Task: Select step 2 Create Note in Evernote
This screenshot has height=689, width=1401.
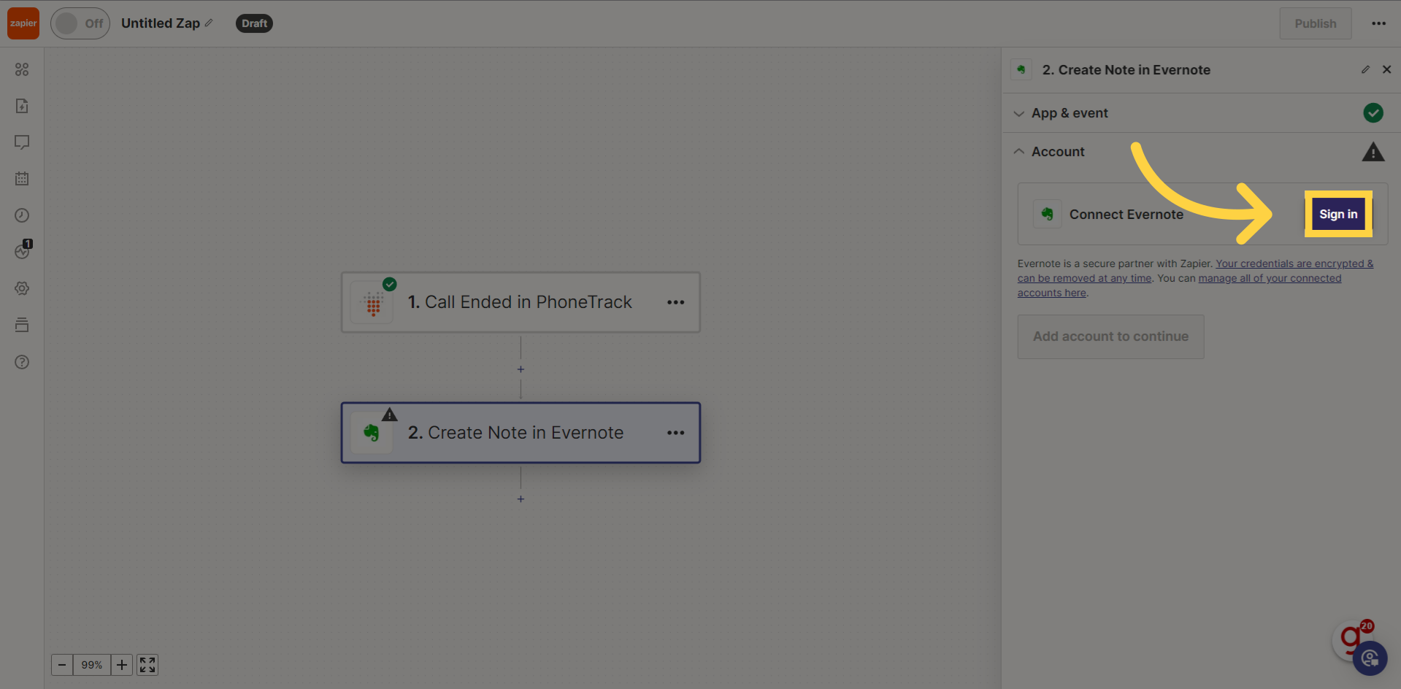Action: pos(520,433)
